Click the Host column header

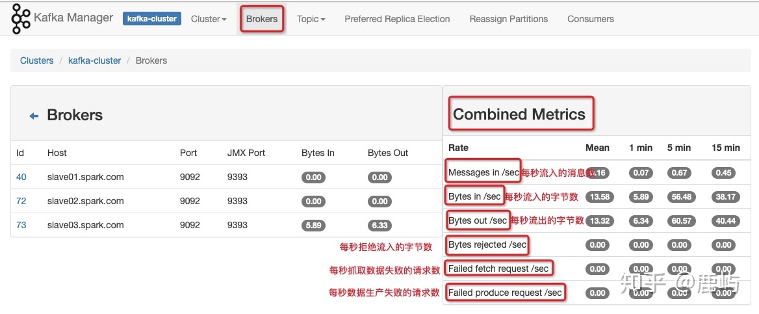[x=57, y=153]
